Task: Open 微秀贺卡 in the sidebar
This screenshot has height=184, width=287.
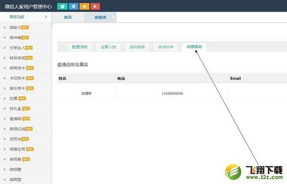Action: (26, 68)
